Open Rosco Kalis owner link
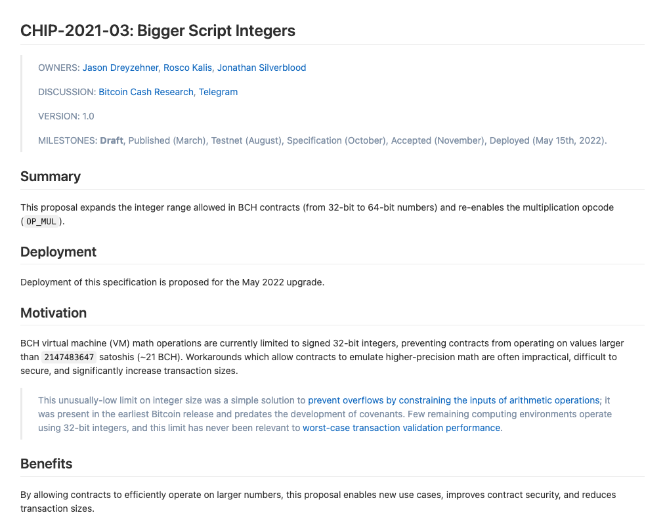665x517 pixels. coord(188,68)
